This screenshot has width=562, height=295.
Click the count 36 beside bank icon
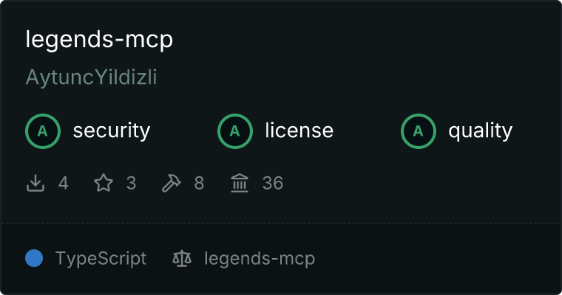pos(273,183)
